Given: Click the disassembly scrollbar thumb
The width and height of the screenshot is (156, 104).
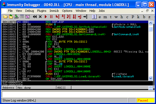Looking at the screenshot, I should pos(150,29).
